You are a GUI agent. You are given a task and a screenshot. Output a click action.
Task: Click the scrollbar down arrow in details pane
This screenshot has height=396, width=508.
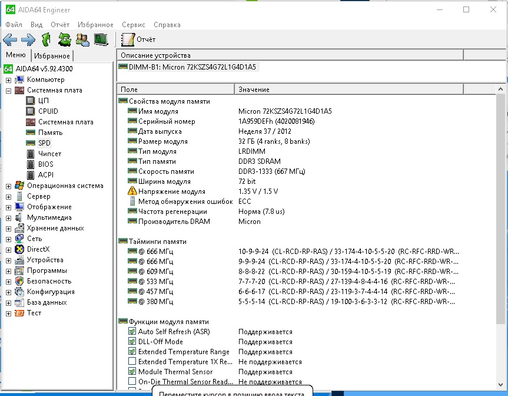pyautogui.click(x=500, y=385)
